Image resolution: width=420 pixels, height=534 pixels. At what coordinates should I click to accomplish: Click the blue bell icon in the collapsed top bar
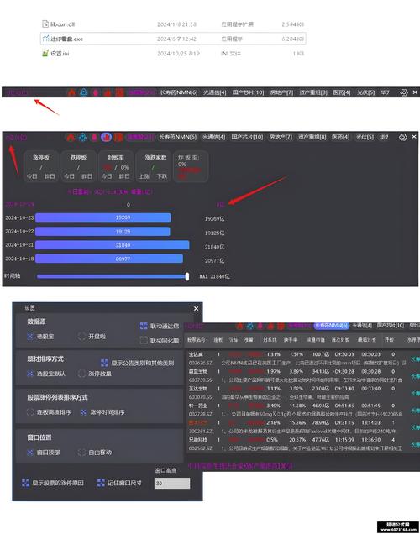point(84,92)
